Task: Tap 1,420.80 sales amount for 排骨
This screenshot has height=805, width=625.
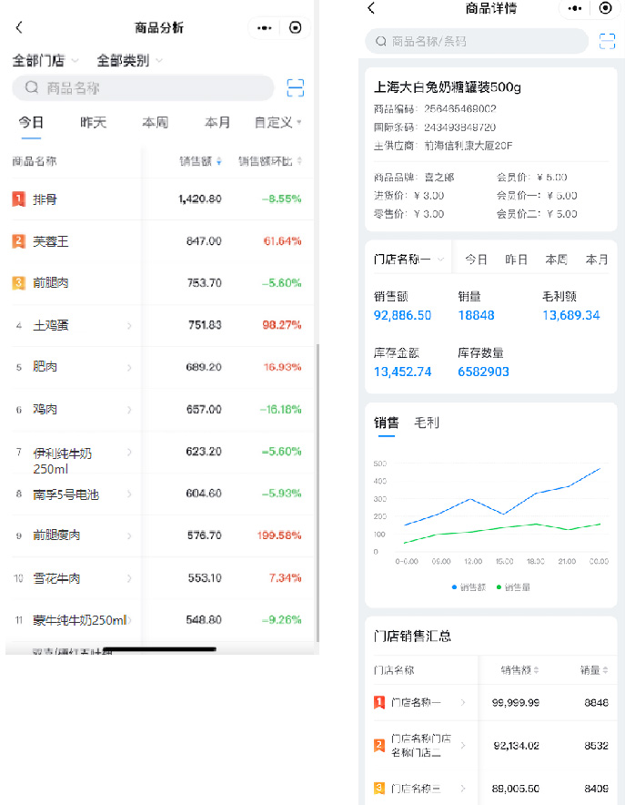Action: [x=200, y=199]
